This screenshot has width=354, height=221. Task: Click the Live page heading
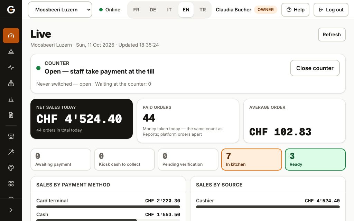pos(41,34)
